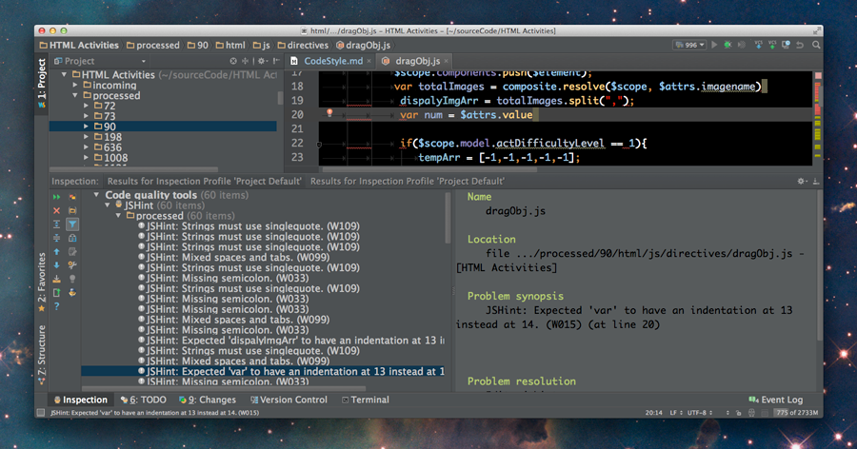
Task: Click the Search Everywhere magnifier icon
Action: 815,45
